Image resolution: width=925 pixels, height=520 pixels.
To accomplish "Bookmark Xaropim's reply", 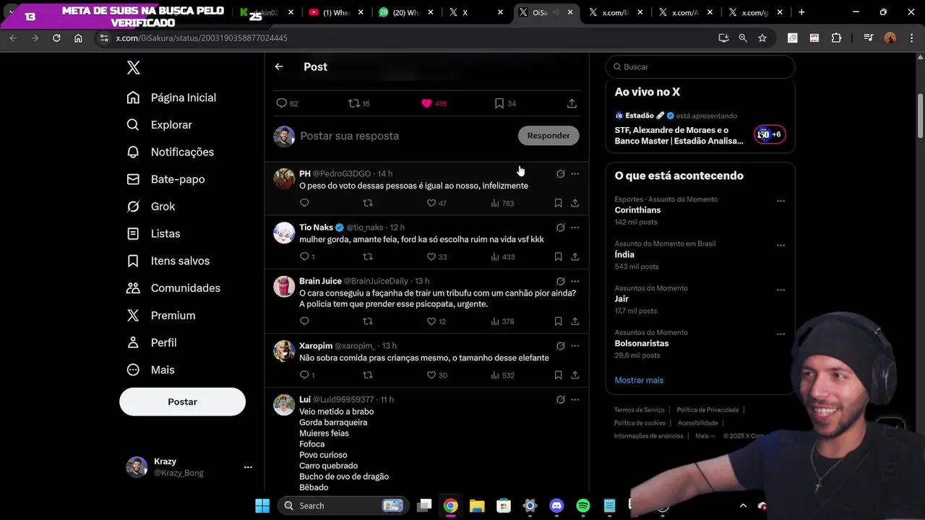I will pyautogui.click(x=558, y=375).
